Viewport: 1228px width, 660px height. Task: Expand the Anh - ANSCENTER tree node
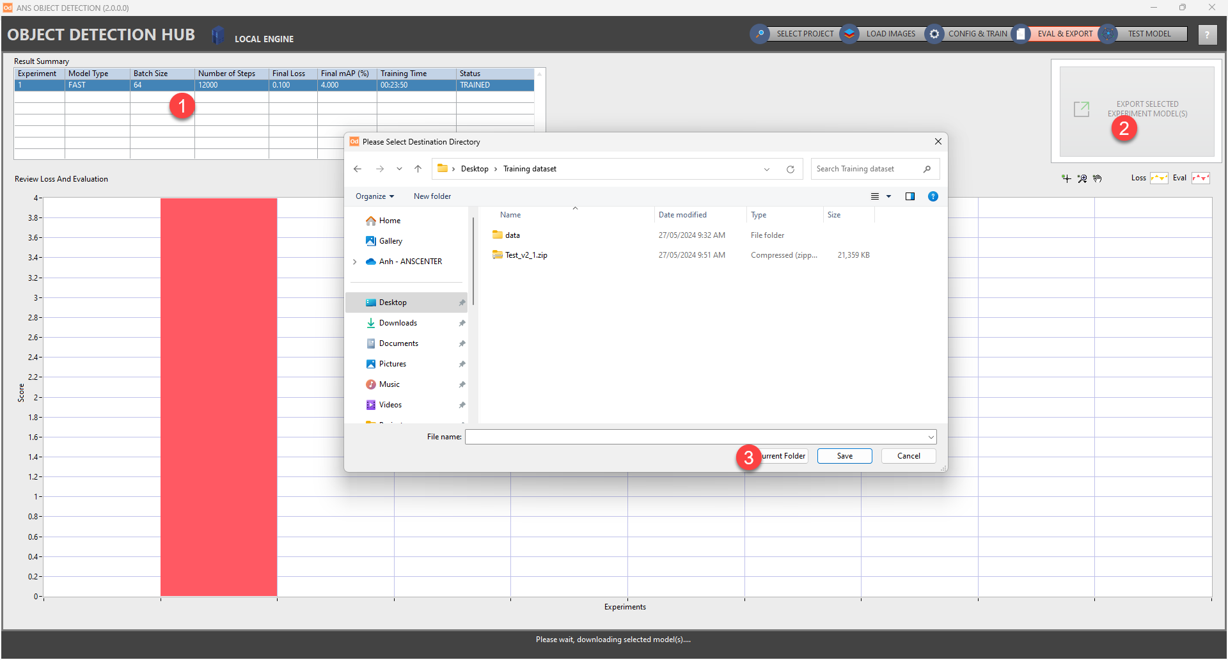pyautogui.click(x=355, y=262)
